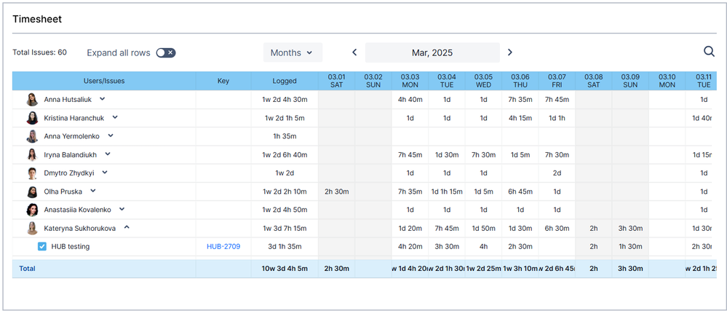Open the Months period dropdown
The width and height of the screenshot is (727, 311).
tap(292, 52)
